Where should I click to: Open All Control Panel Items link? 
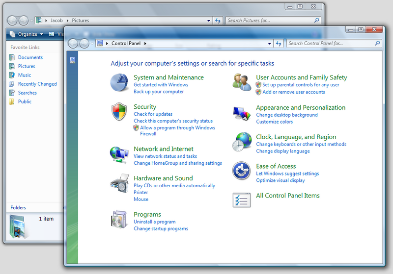tap(288, 196)
